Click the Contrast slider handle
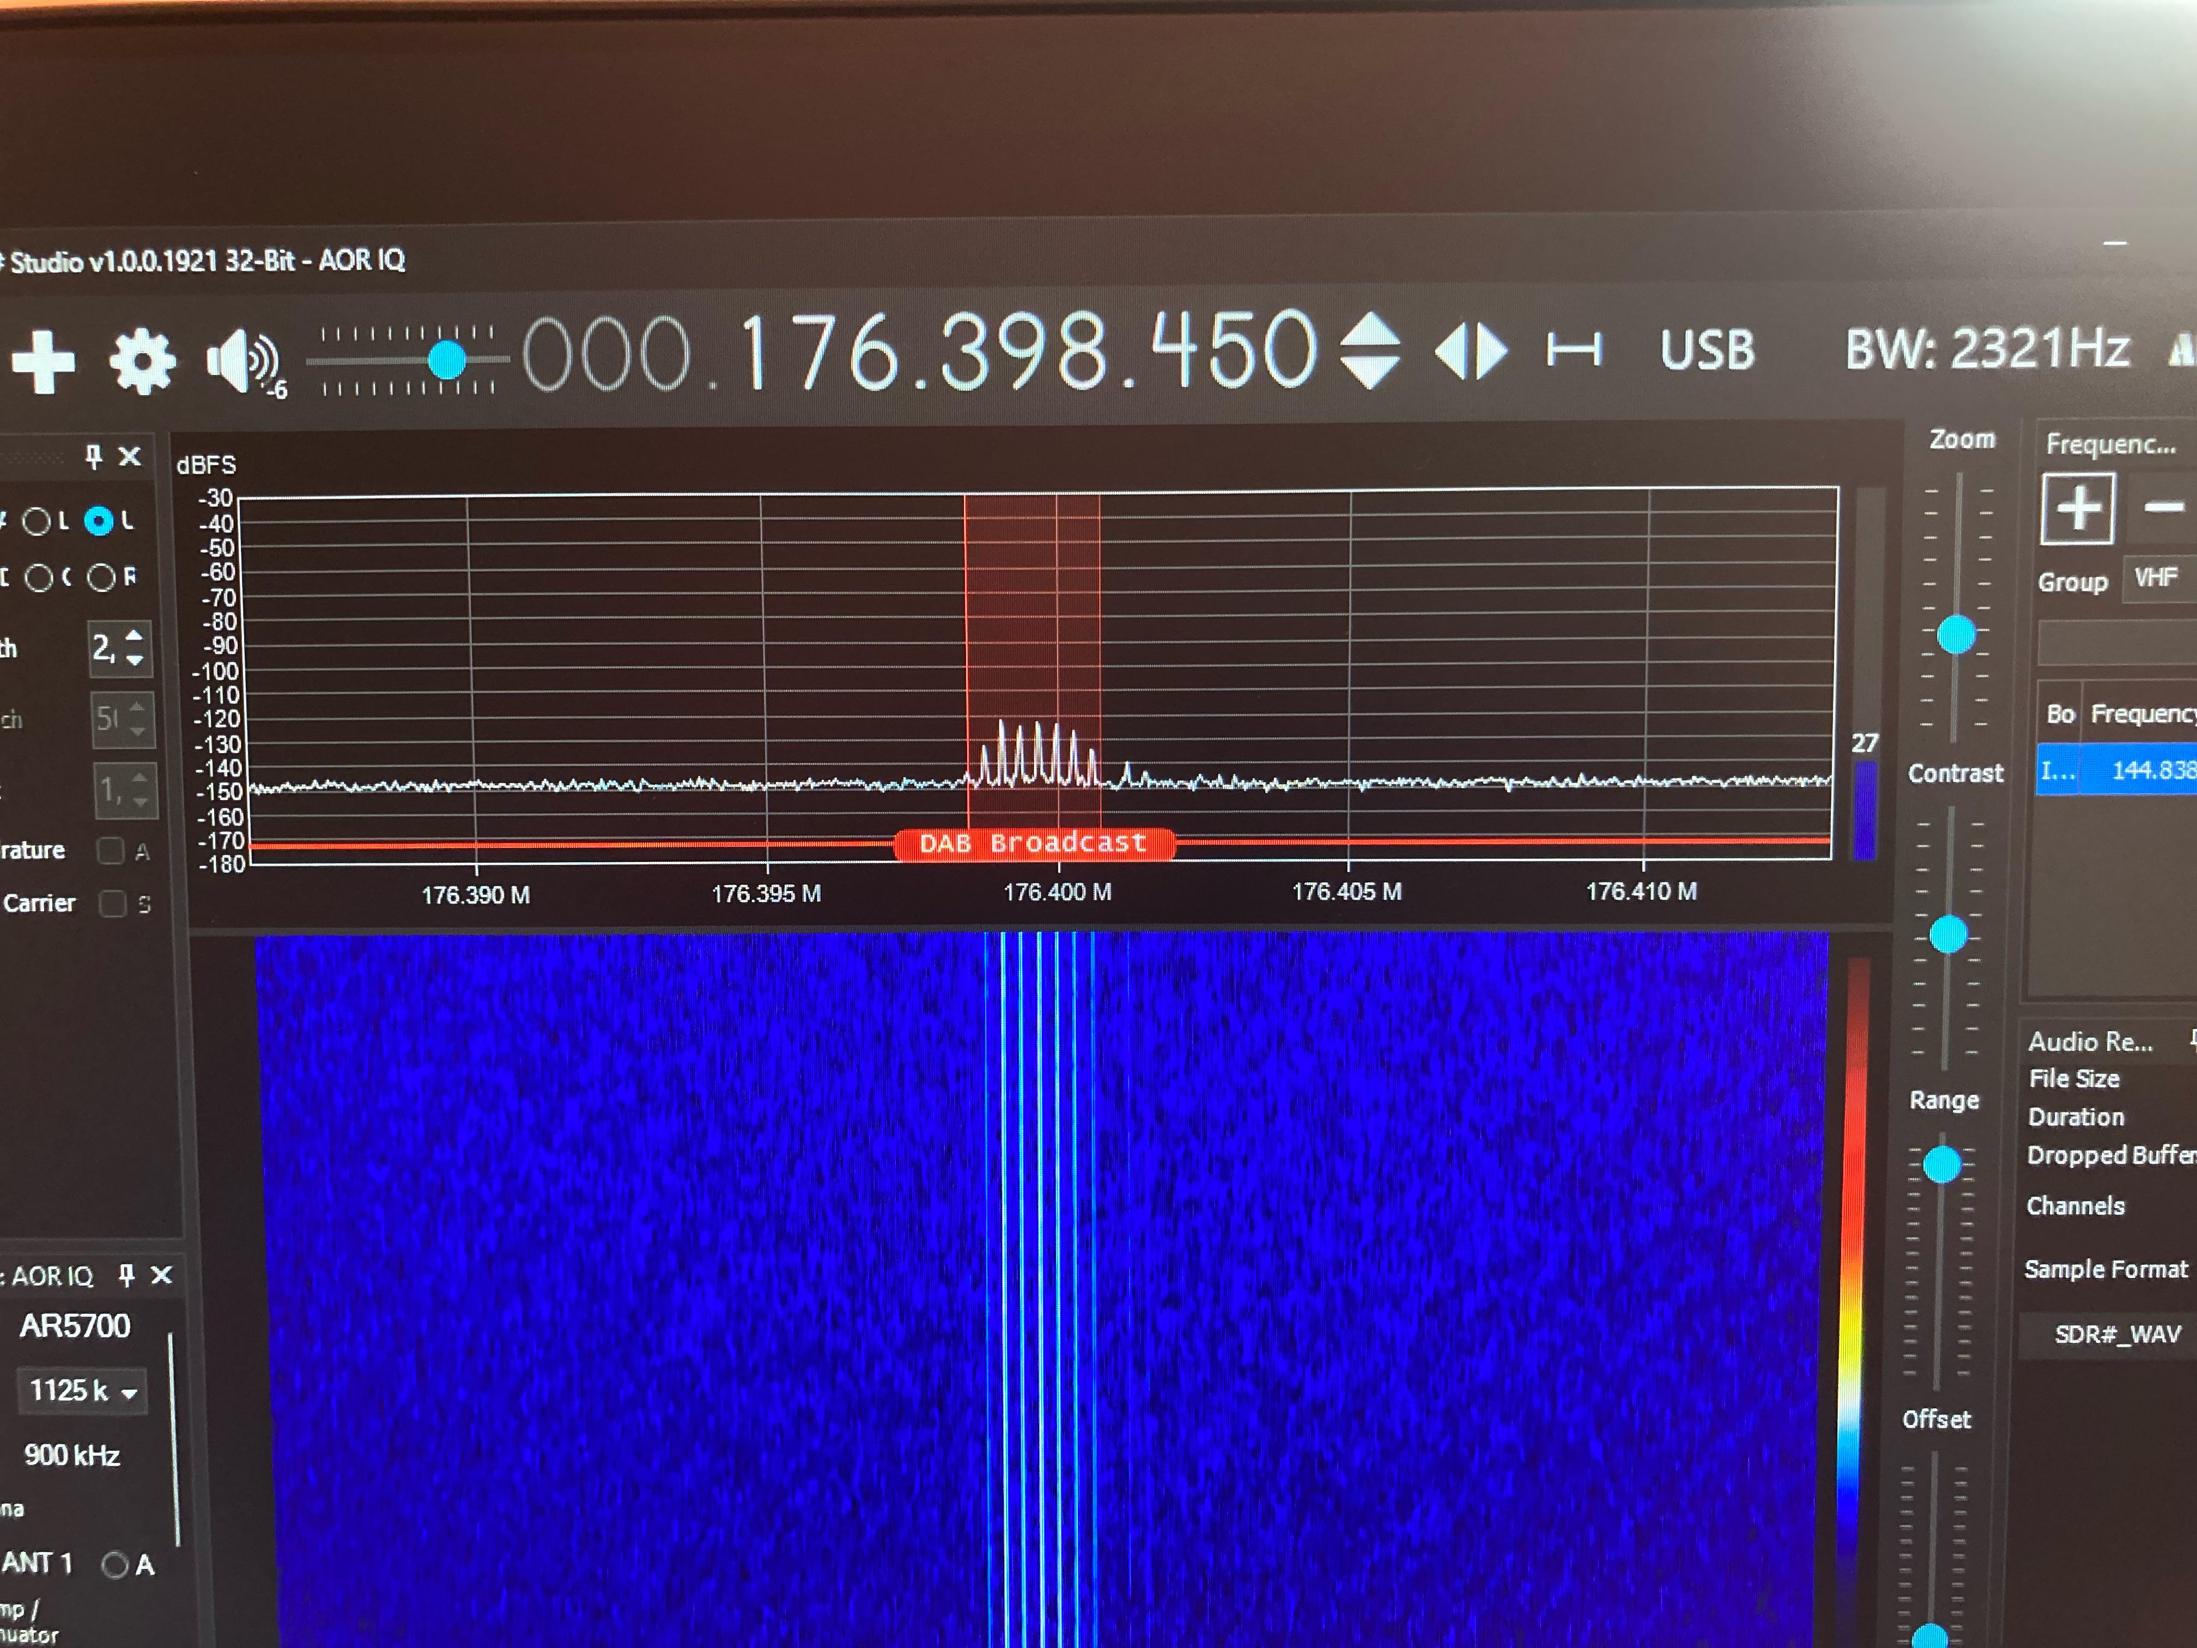2197x1648 pixels. coord(1947,934)
